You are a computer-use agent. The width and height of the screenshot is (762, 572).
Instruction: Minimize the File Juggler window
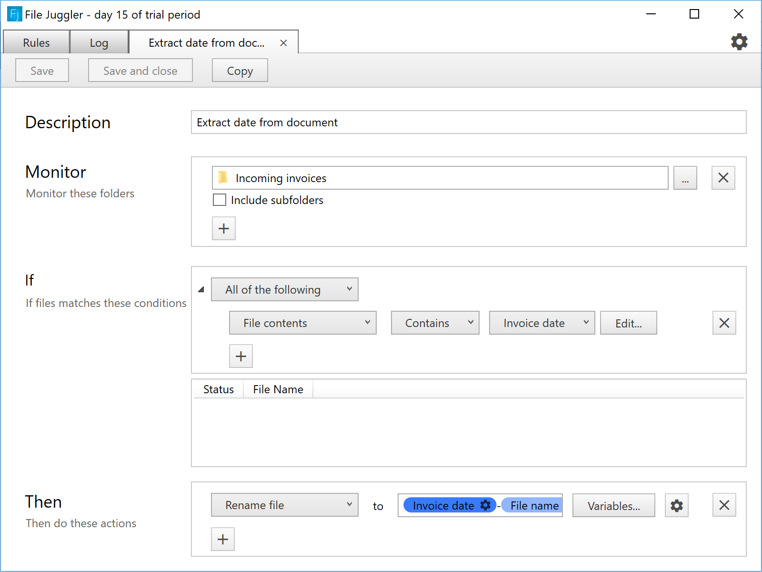(x=651, y=14)
